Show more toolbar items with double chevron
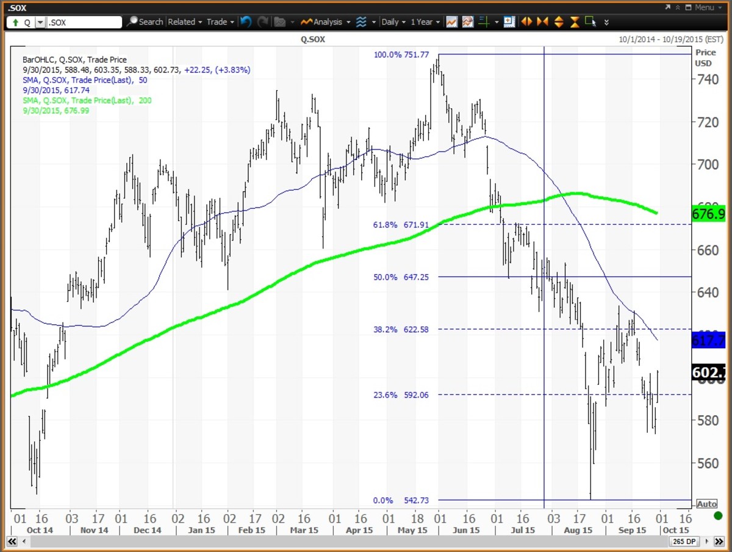The width and height of the screenshot is (732, 552). [x=606, y=23]
